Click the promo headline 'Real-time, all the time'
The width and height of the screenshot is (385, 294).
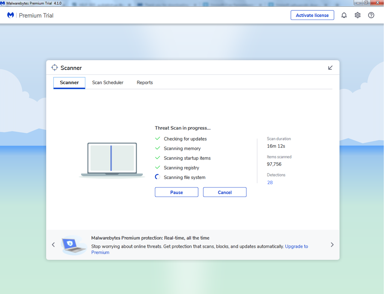(187, 238)
